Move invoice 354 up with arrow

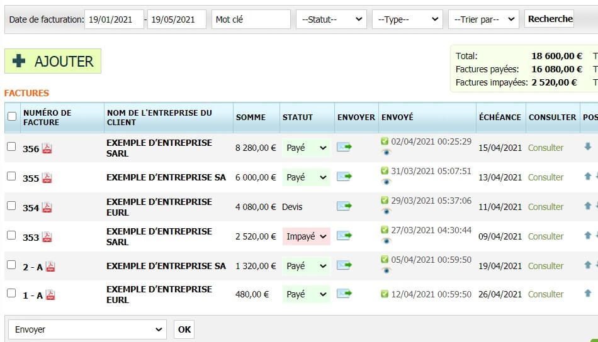click(x=588, y=206)
